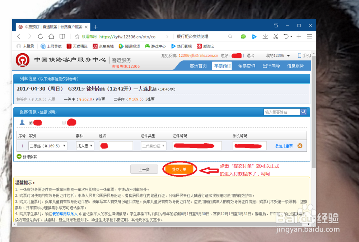359x242 pixels.
Task: Open a new tab with plus button
Action: click(x=95, y=27)
